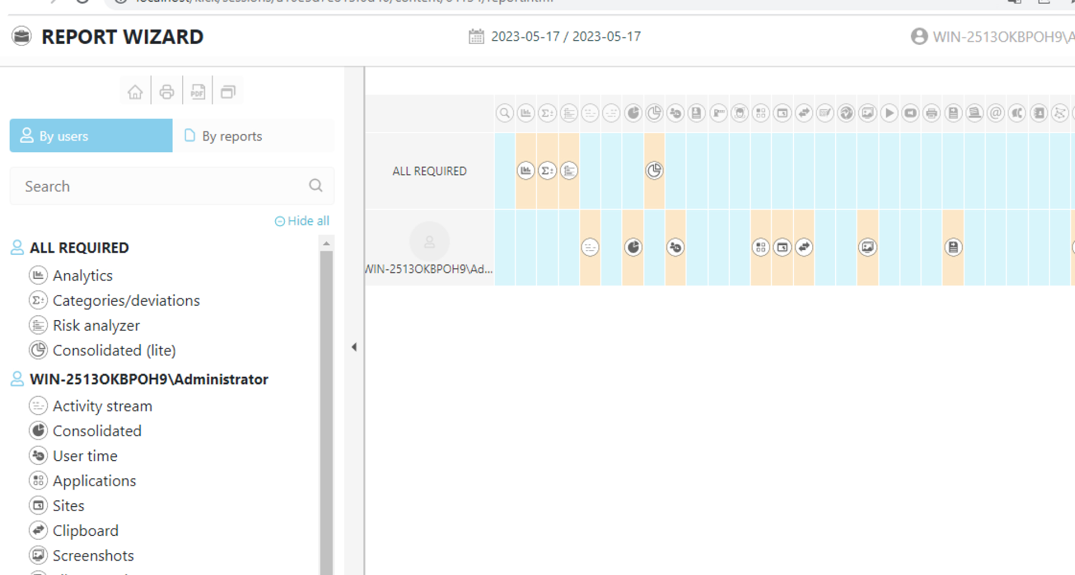This screenshot has width=1075, height=575.
Task: Collapse the ALL REQUIRED user group
Action: (79, 247)
